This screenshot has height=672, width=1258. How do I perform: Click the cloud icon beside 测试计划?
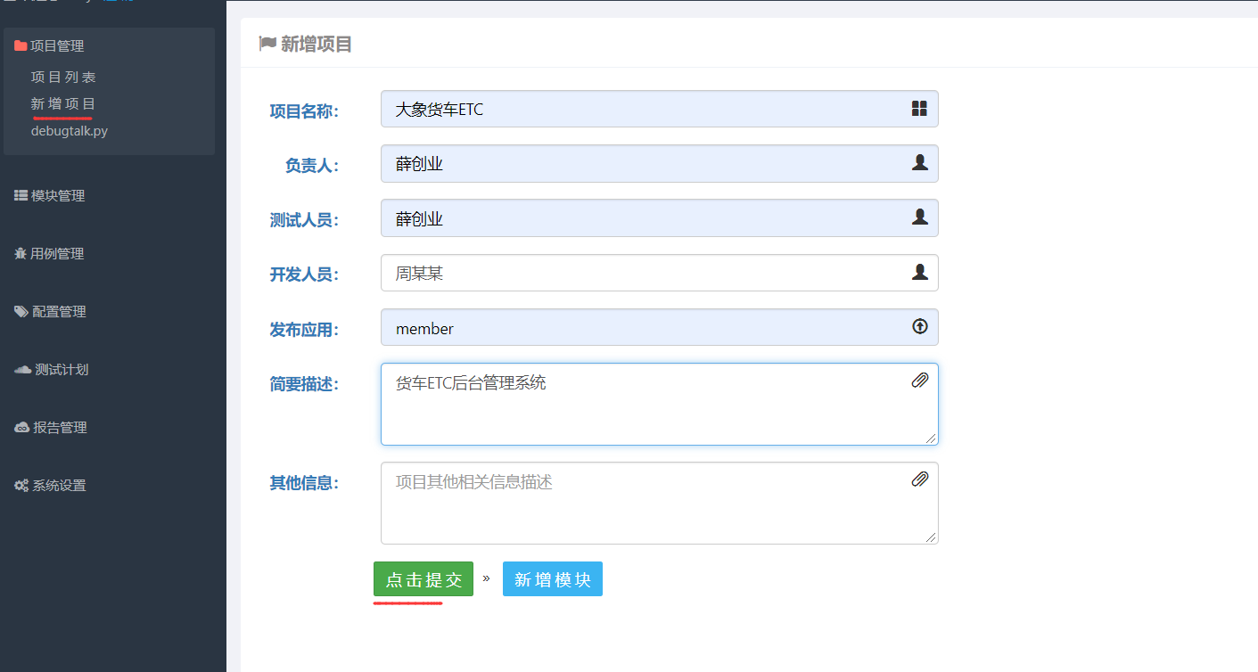coord(23,369)
